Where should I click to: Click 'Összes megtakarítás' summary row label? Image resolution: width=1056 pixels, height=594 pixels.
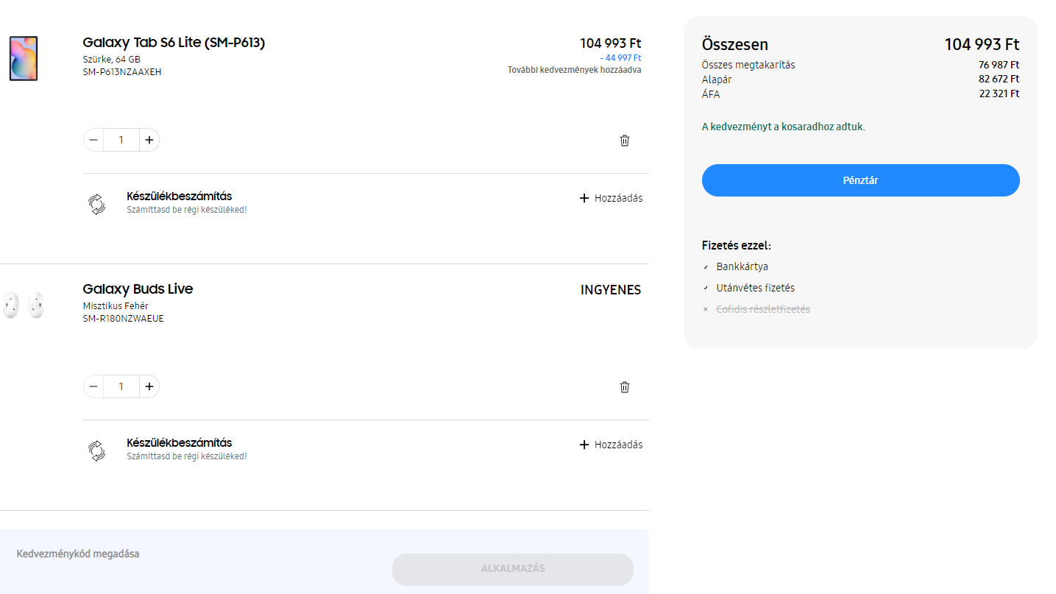point(748,65)
